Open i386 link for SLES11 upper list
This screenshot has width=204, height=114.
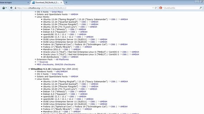click(x=92, y=39)
